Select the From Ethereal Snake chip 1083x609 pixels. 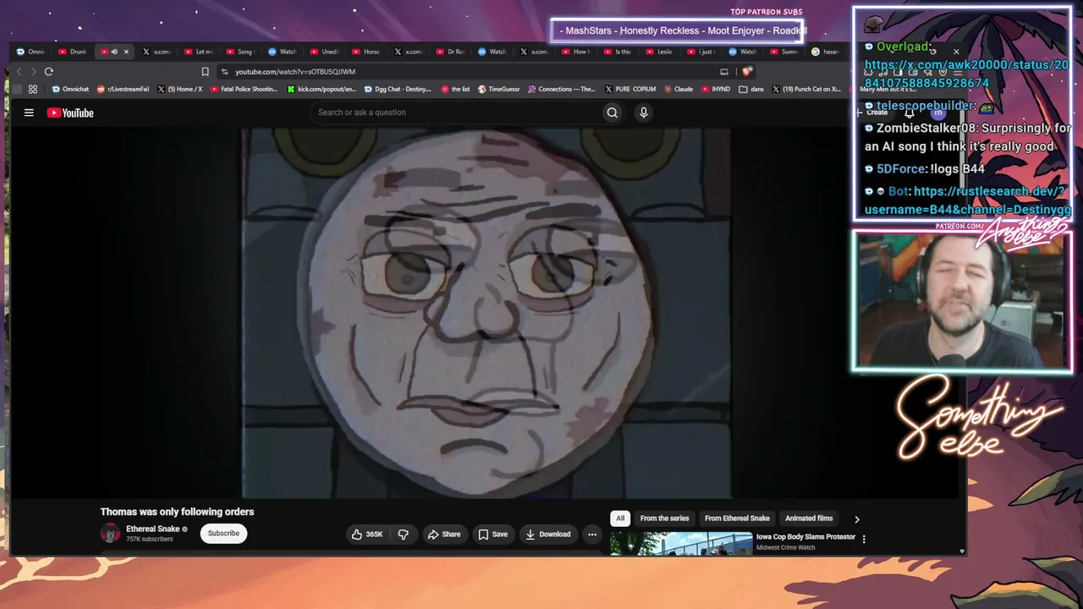click(737, 518)
